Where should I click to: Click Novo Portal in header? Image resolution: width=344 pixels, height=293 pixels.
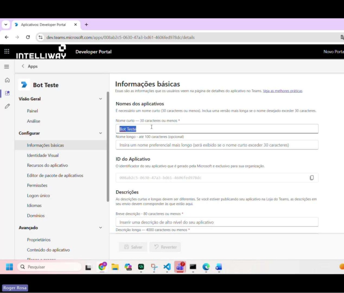click(x=334, y=52)
